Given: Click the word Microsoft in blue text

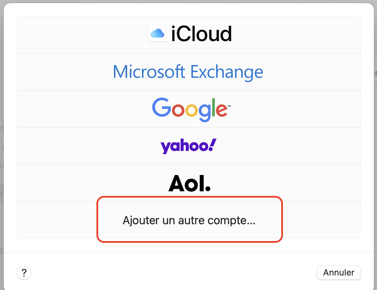Looking at the screenshot, I should pyautogui.click(x=149, y=71).
